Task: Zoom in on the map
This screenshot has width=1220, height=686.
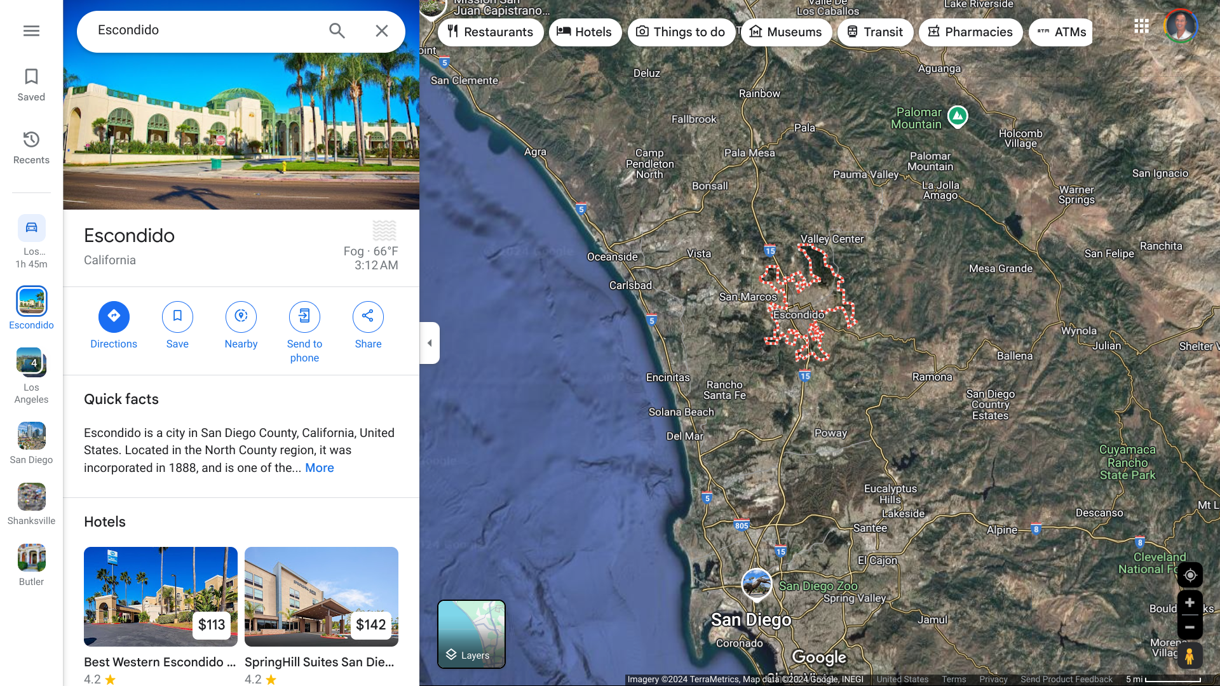Action: 1189,603
